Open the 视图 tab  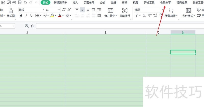click(136, 3)
